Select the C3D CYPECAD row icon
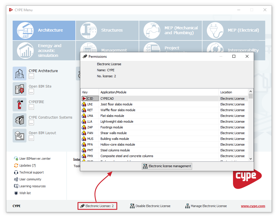Viewport: 277px width, 218px height. (84, 99)
